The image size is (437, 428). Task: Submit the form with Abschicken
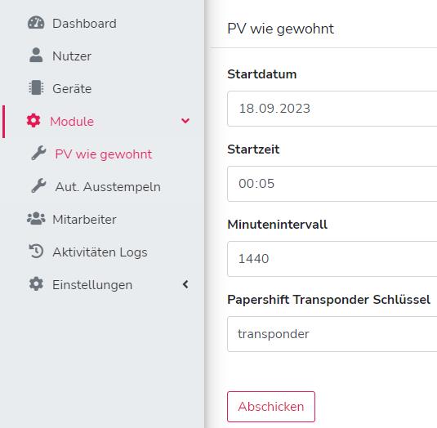[x=271, y=407]
